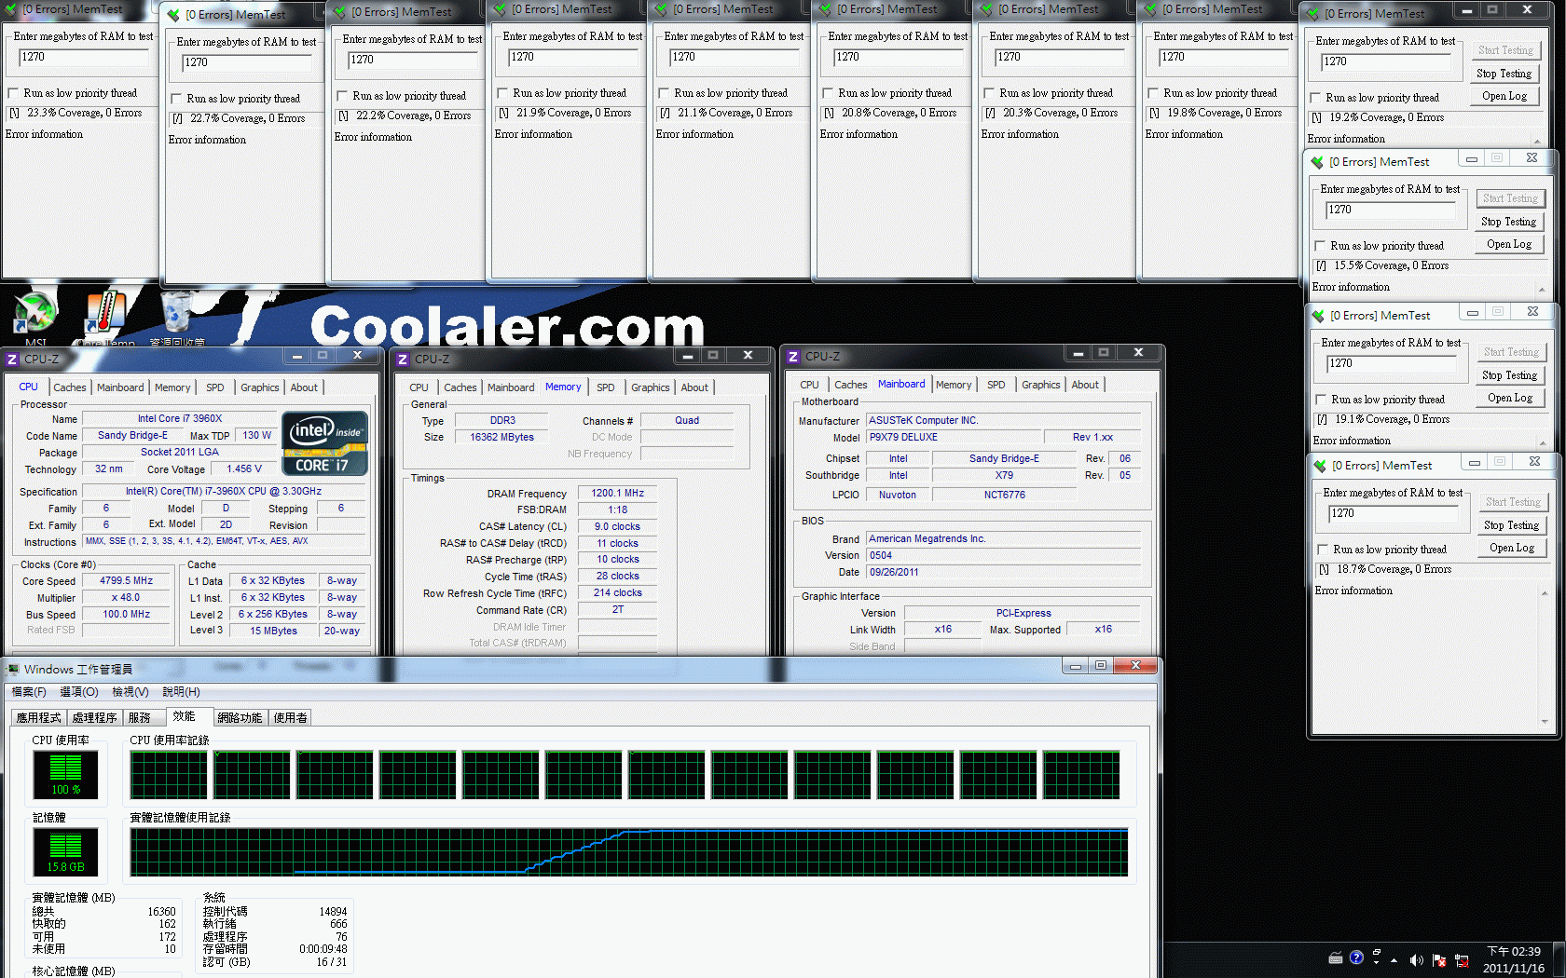Click the physical memory usage history graph

[629, 852]
